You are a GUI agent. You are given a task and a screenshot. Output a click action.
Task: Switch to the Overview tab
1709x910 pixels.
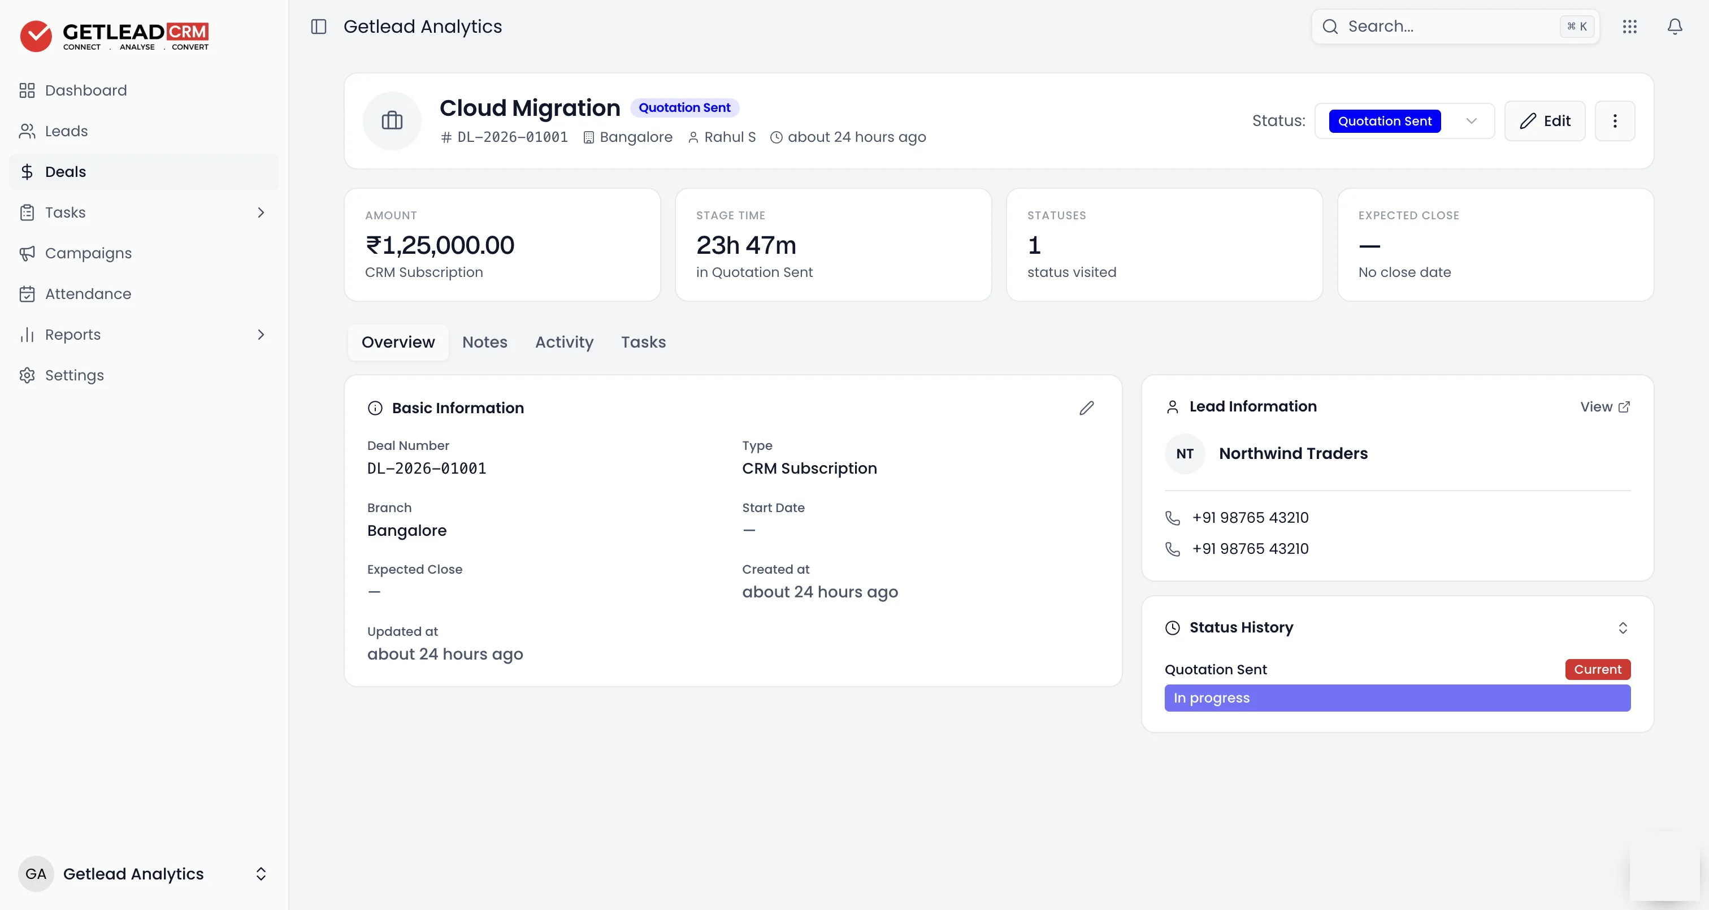[x=398, y=343]
